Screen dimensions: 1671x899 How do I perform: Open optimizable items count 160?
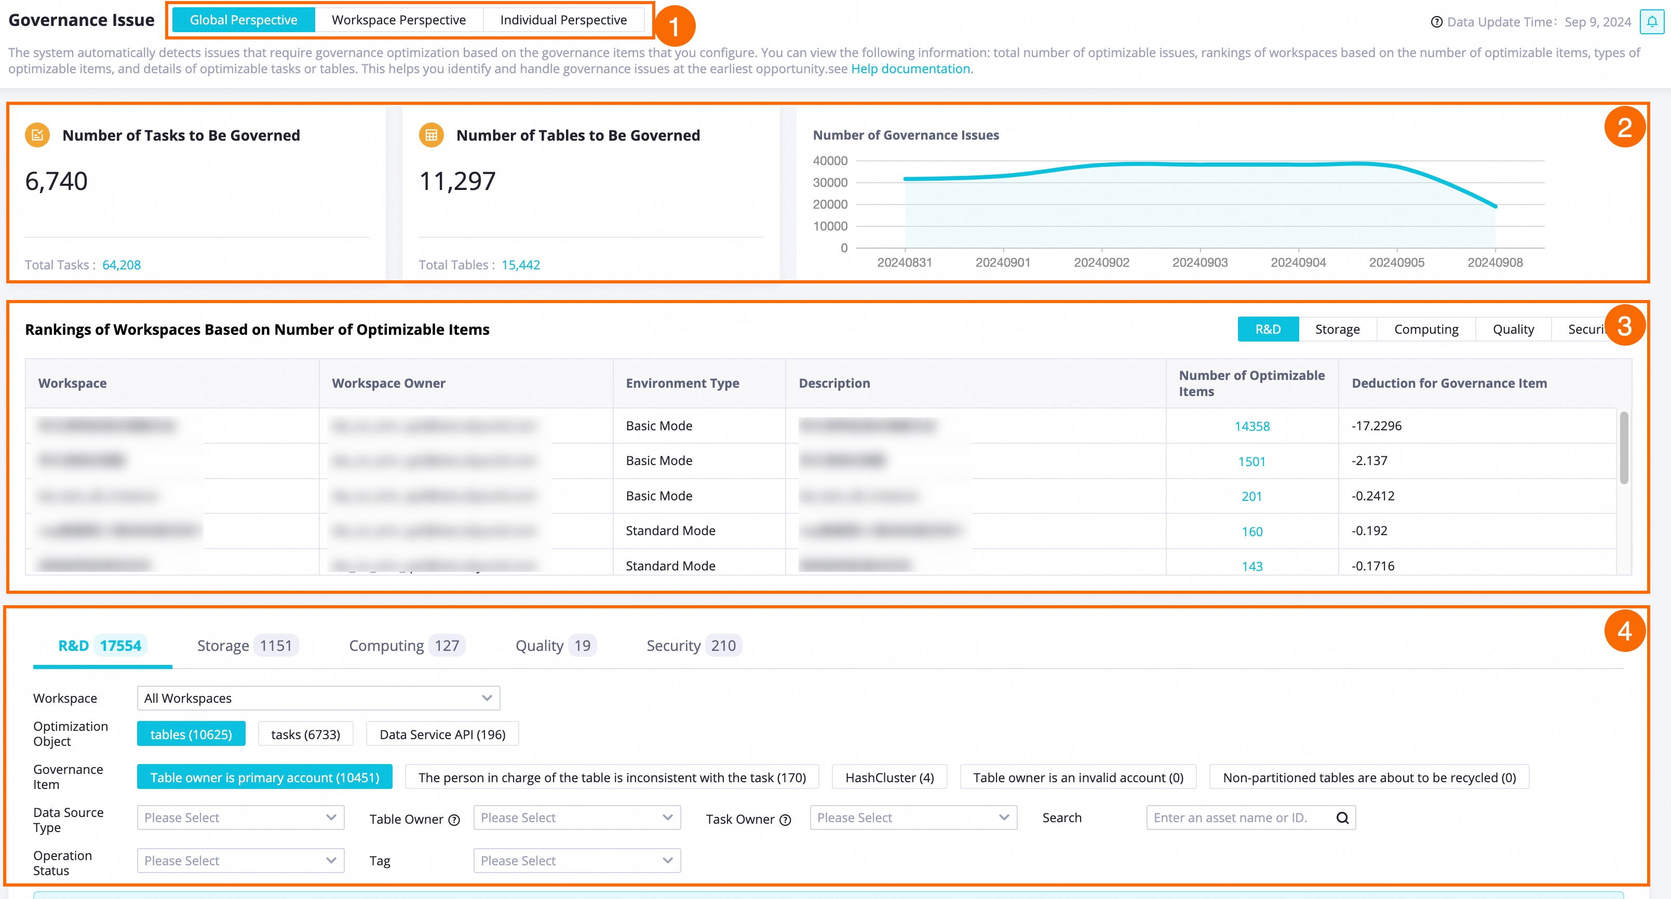[x=1251, y=531]
